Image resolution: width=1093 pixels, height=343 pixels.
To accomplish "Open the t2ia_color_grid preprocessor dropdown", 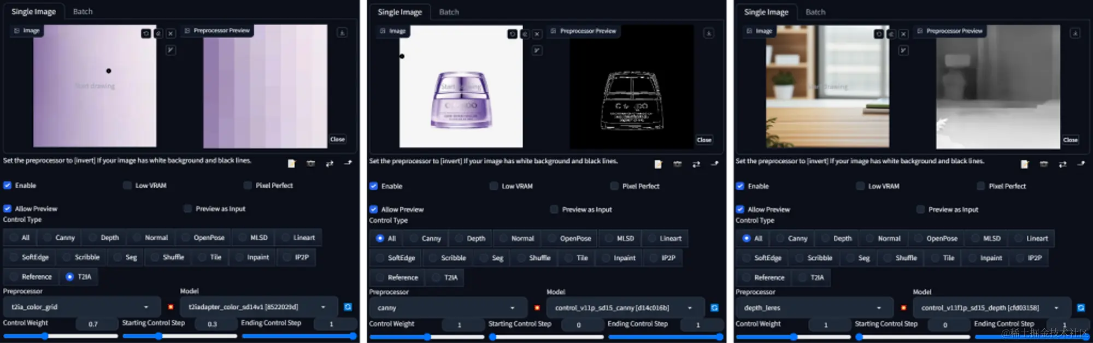I will click(82, 307).
